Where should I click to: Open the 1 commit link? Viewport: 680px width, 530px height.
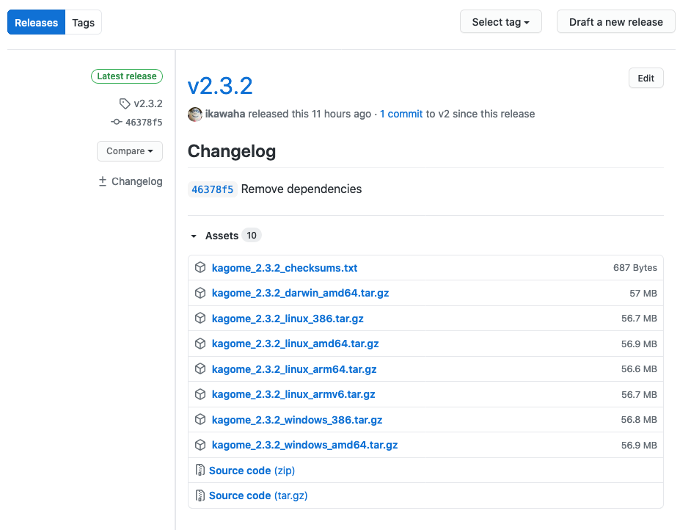[401, 114]
